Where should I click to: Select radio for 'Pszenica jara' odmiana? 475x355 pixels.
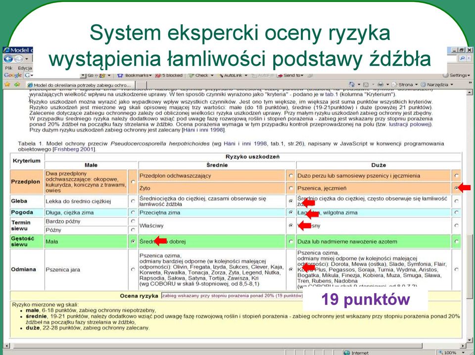(133, 269)
